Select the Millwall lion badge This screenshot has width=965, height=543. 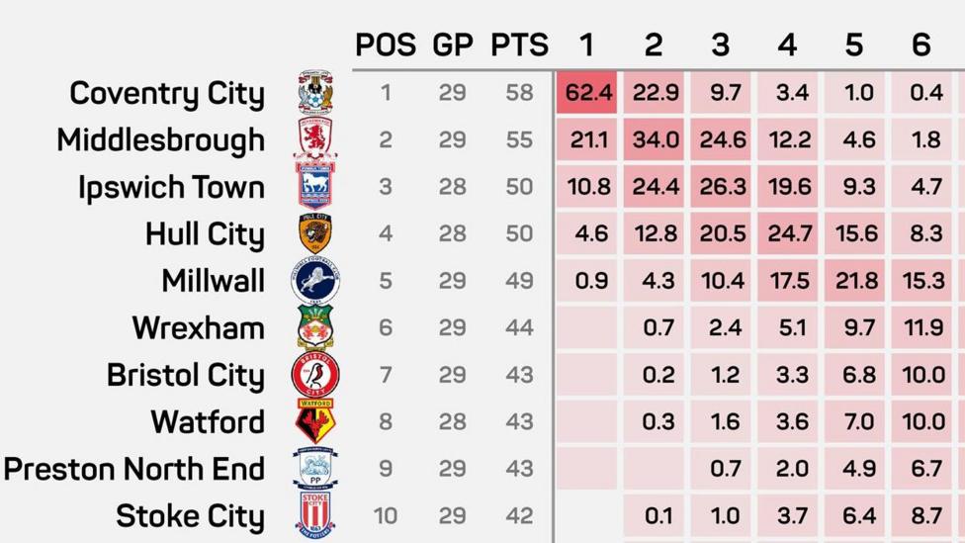315,281
